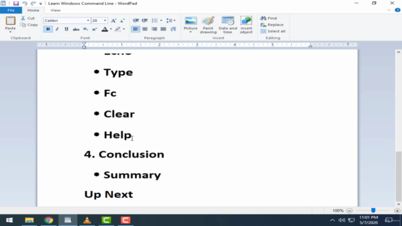
Task: Open Replace in the Editing group
Action: (x=272, y=25)
